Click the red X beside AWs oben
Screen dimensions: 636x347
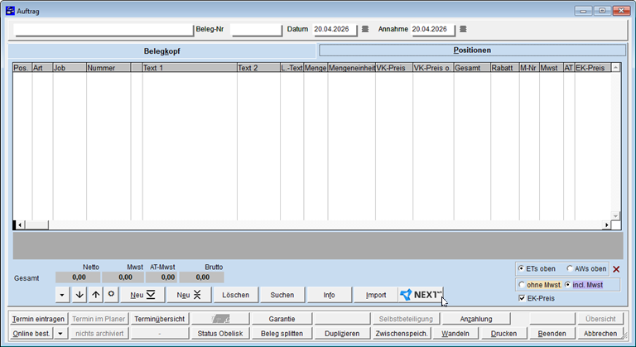point(616,269)
